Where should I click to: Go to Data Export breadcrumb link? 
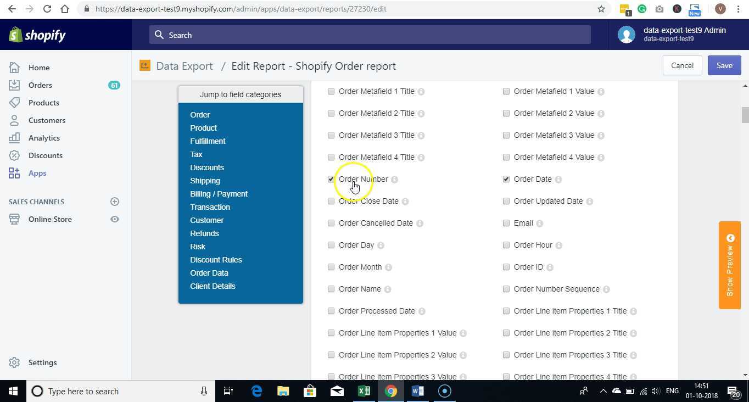pyautogui.click(x=185, y=66)
